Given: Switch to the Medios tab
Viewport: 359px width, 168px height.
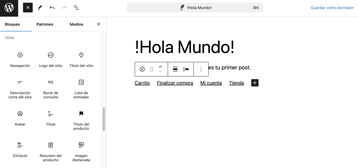Looking at the screenshot, I should click(x=76, y=24).
